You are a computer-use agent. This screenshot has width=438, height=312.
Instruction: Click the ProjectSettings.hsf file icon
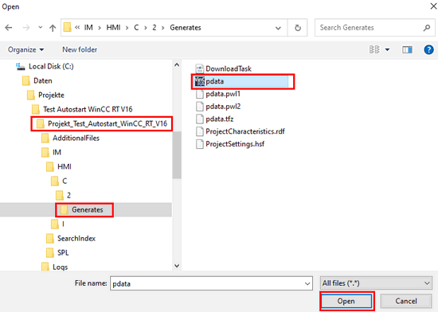click(199, 144)
